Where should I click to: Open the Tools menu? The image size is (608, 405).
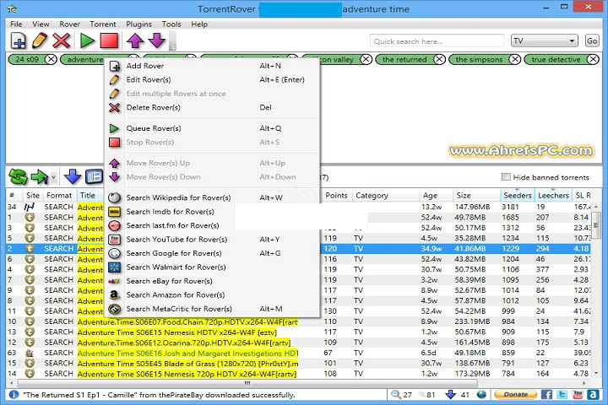(171, 24)
